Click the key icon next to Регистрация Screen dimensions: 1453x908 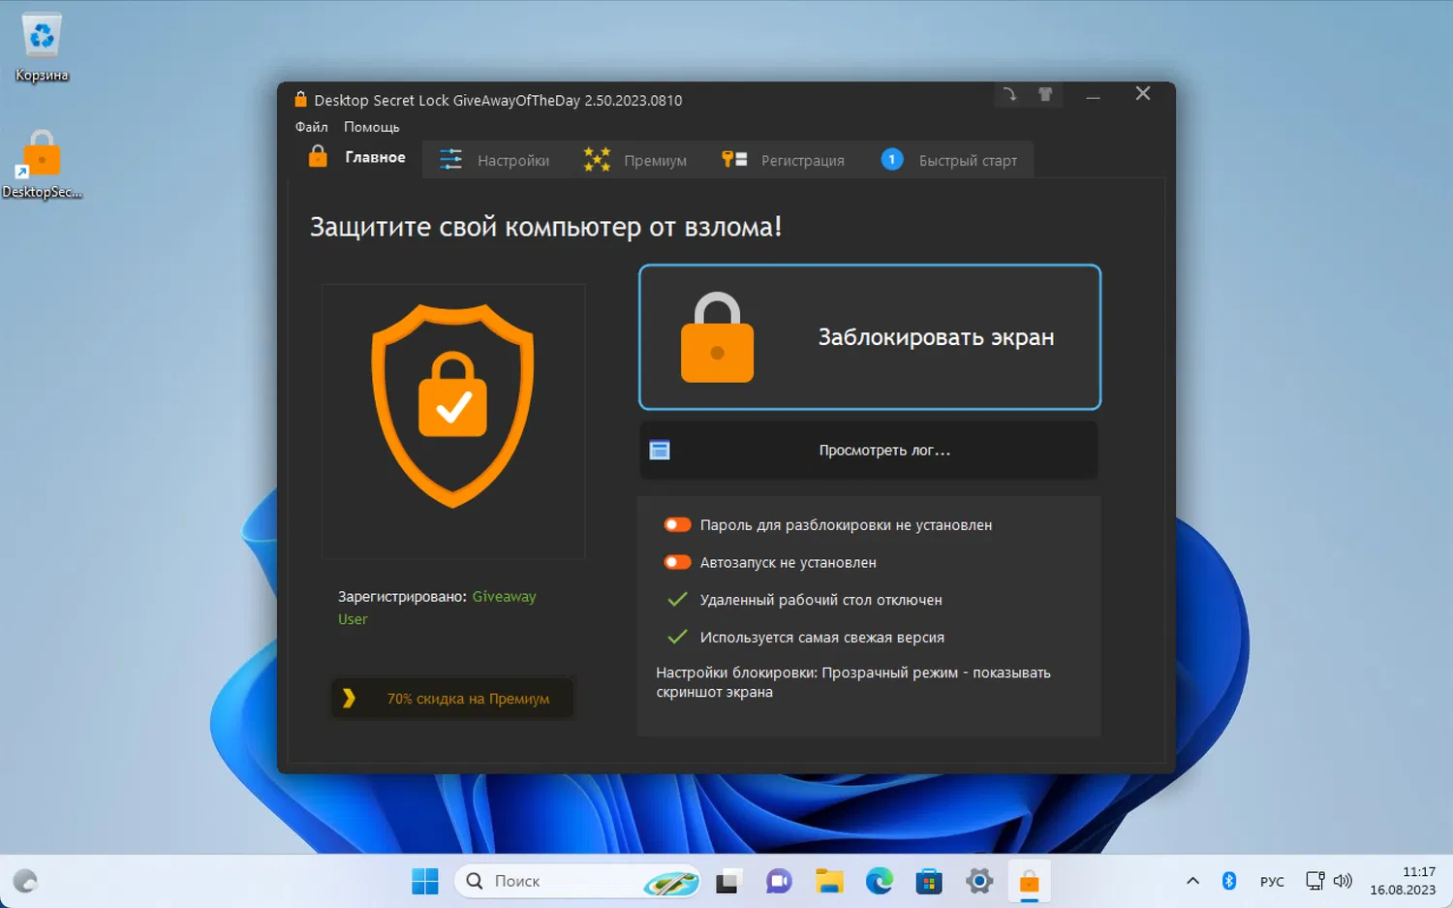coord(734,159)
